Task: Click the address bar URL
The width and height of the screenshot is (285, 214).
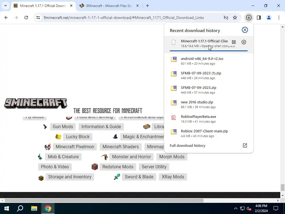Action: click(x=124, y=18)
